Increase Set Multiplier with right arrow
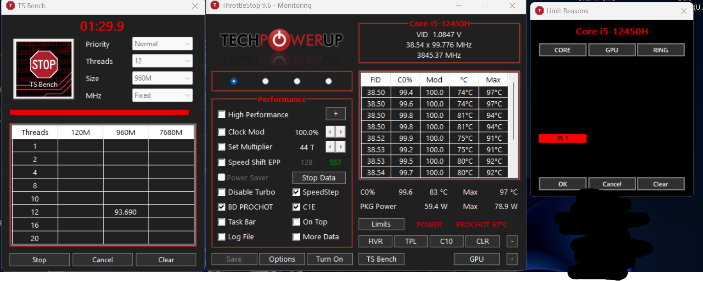 click(340, 147)
